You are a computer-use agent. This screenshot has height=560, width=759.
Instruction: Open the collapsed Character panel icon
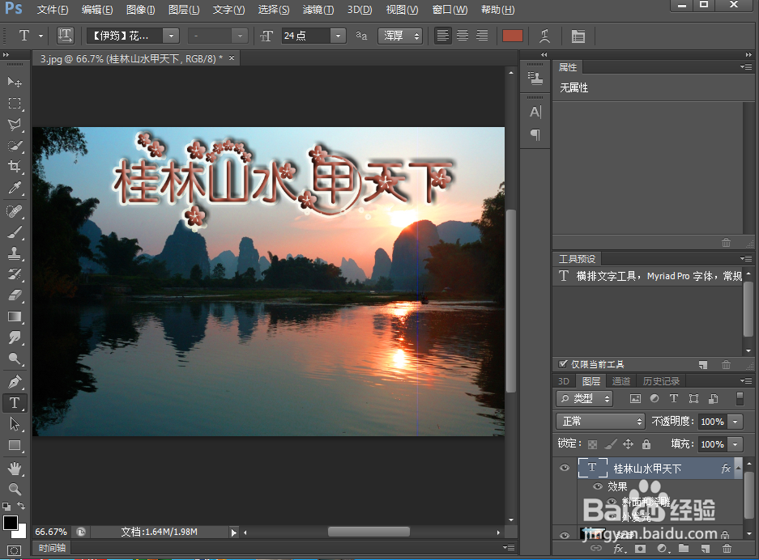tap(535, 112)
